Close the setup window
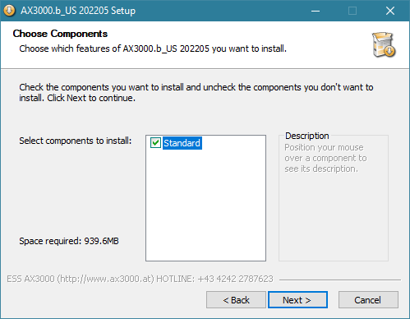 point(390,11)
